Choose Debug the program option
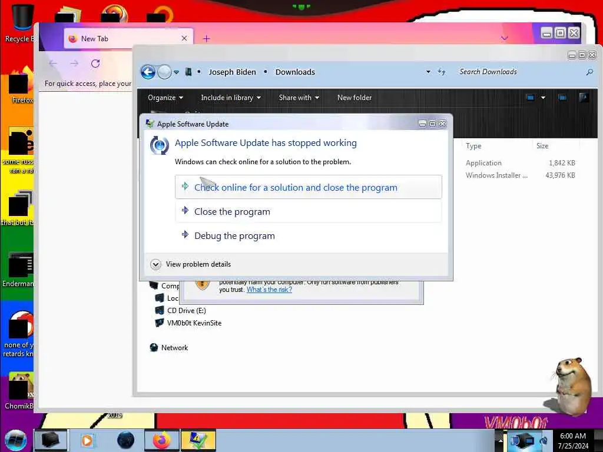The width and height of the screenshot is (603, 452). click(x=308, y=235)
